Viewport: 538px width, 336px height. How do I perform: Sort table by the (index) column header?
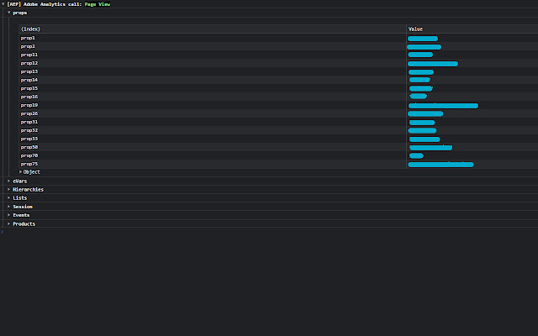click(213, 29)
